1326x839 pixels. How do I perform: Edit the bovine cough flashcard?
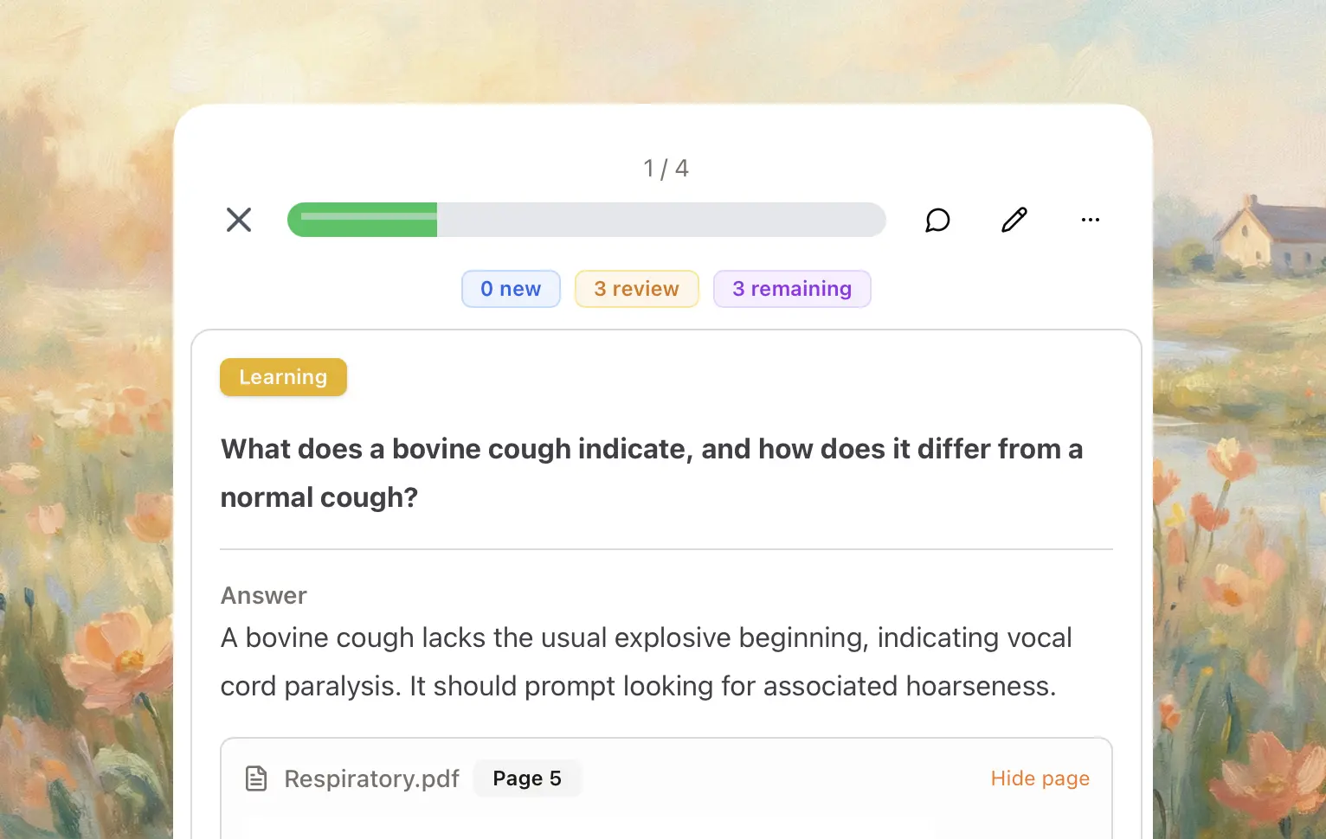tap(1014, 220)
